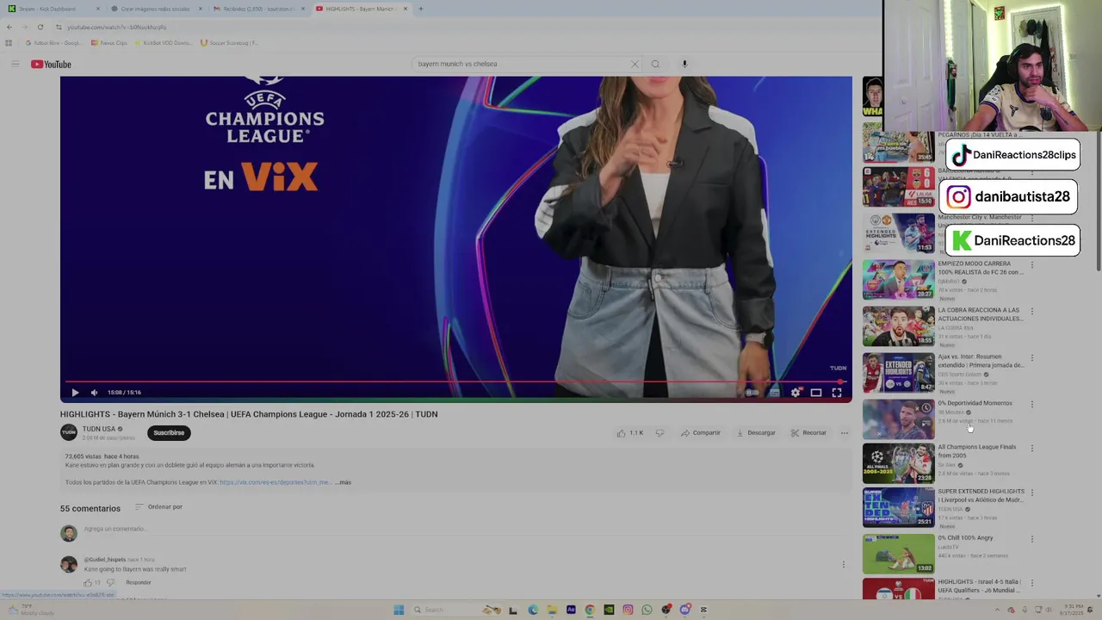Open options menu for LA COBRA REACCIONA video
The height and width of the screenshot is (620, 1102).
click(x=1032, y=312)
